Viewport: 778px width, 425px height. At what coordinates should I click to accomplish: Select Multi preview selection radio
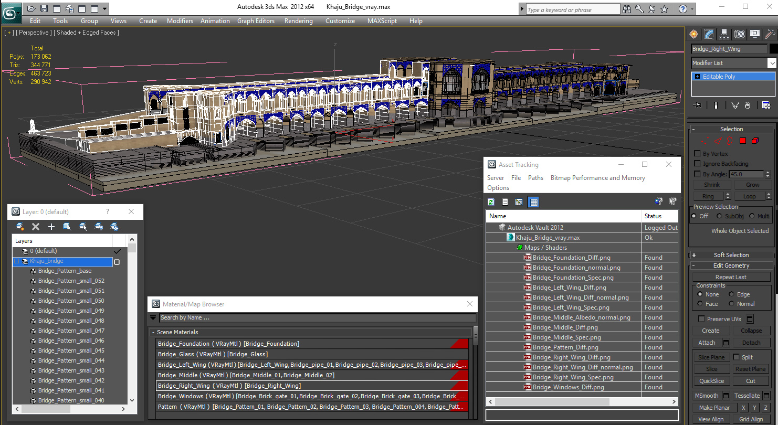[x=752, y=216]
